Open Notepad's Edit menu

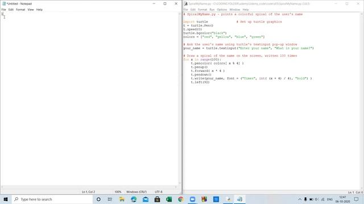point(11,10)
